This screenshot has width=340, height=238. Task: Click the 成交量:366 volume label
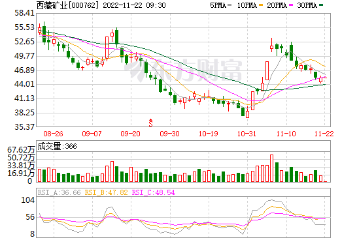click(57, 146)
